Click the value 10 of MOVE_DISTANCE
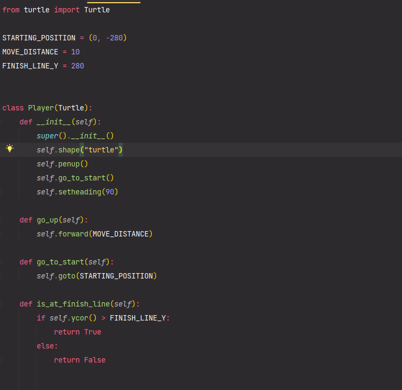The width and height of the screenshot is (402, 390). pyautogui.click(x=75, y=52)
